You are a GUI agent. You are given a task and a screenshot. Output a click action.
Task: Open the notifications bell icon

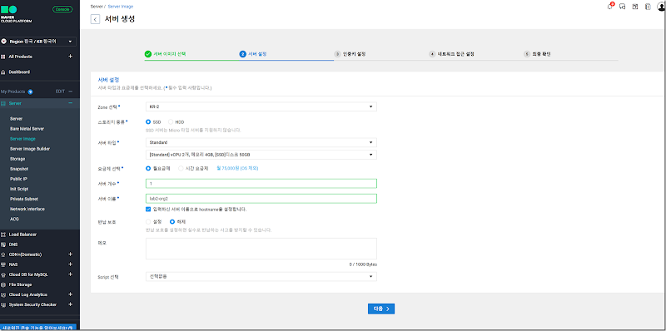[610, 7]
